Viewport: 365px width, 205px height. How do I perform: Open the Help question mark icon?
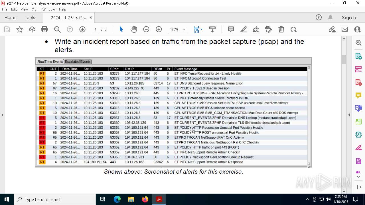[x=319, y=17]
